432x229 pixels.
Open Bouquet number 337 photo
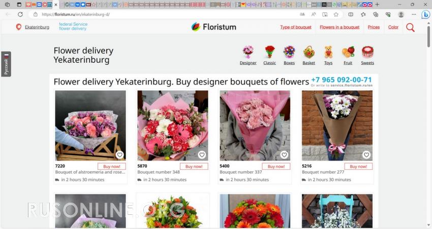(255, 126)
